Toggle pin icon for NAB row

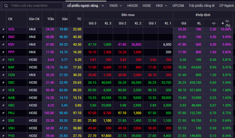(x=3, y=98)
